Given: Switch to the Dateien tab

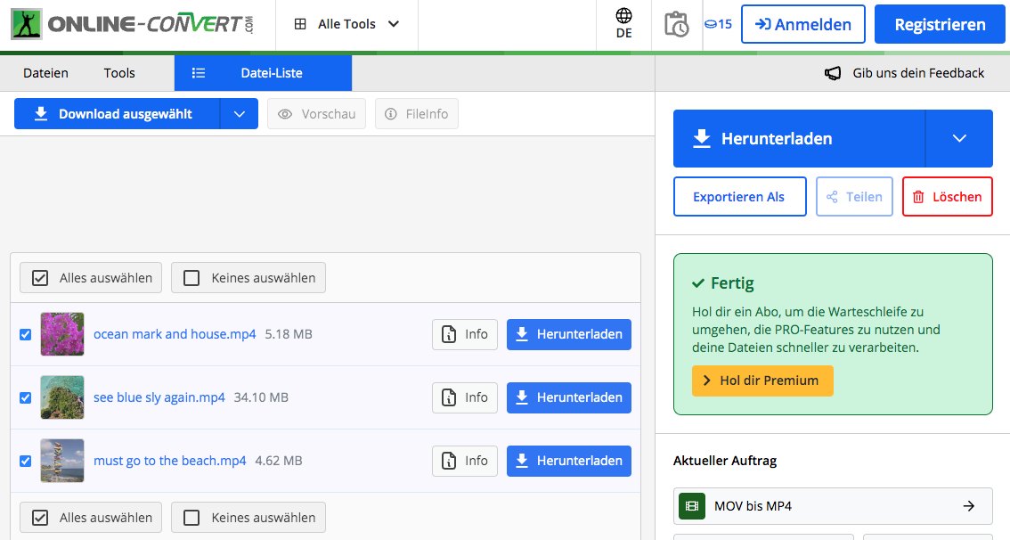Looking at the screenshot, I should (x=45, y=73).
